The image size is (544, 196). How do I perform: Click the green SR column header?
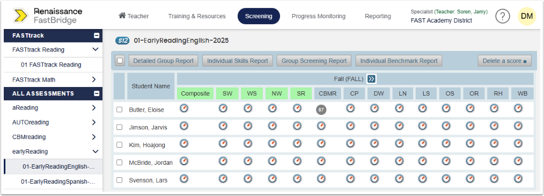click(x=301, y=93)
